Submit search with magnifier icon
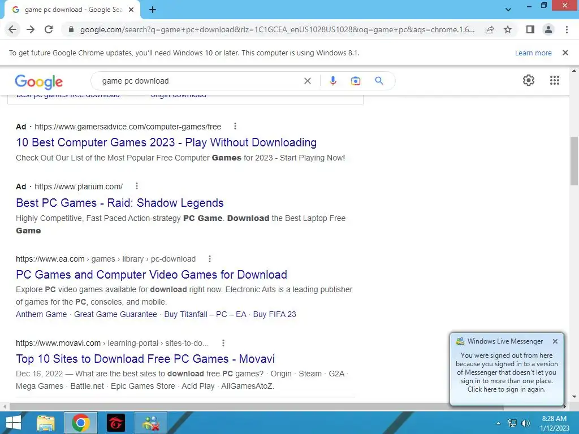 click(x=379, y=80)
